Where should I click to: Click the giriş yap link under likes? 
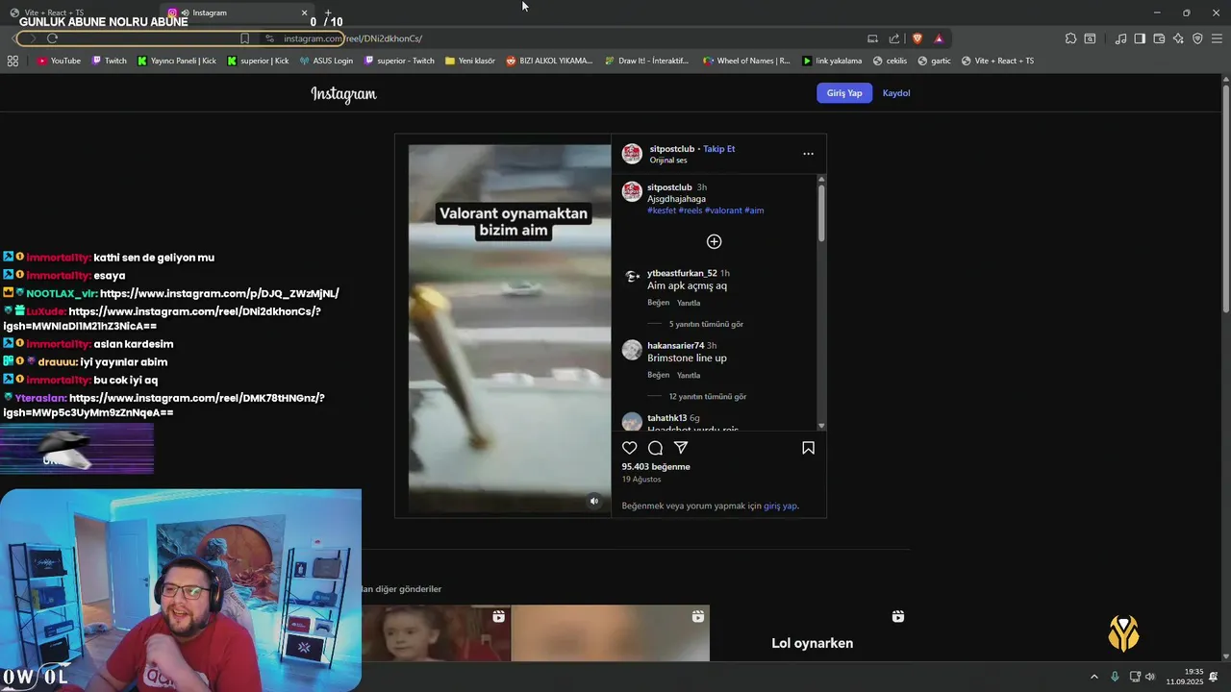point(780,506)
